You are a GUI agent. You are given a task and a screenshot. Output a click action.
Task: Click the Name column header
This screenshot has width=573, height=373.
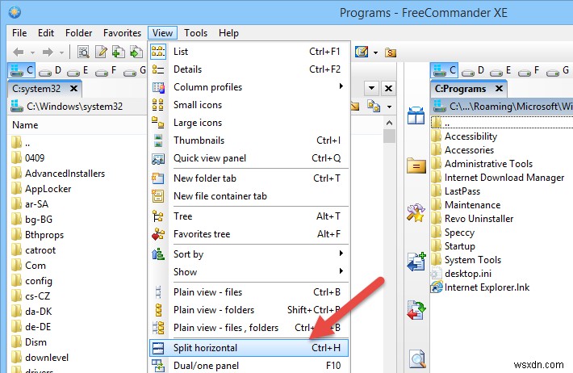point(25,125)
